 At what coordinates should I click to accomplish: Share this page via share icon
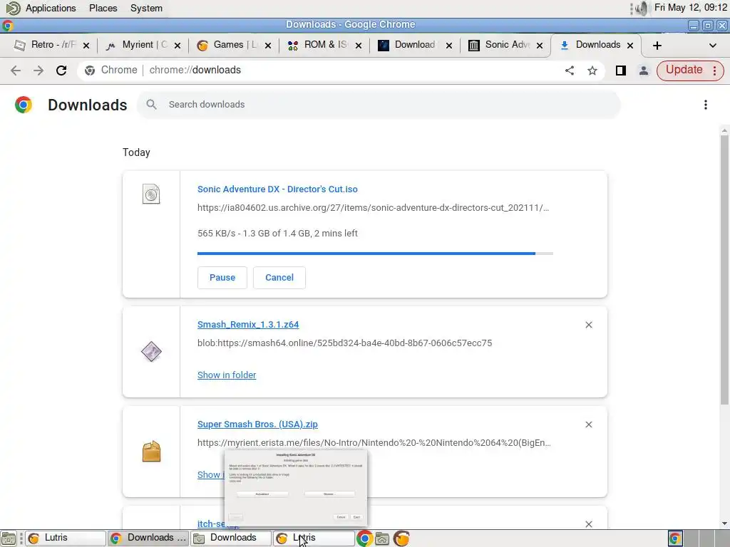(570, 71)
